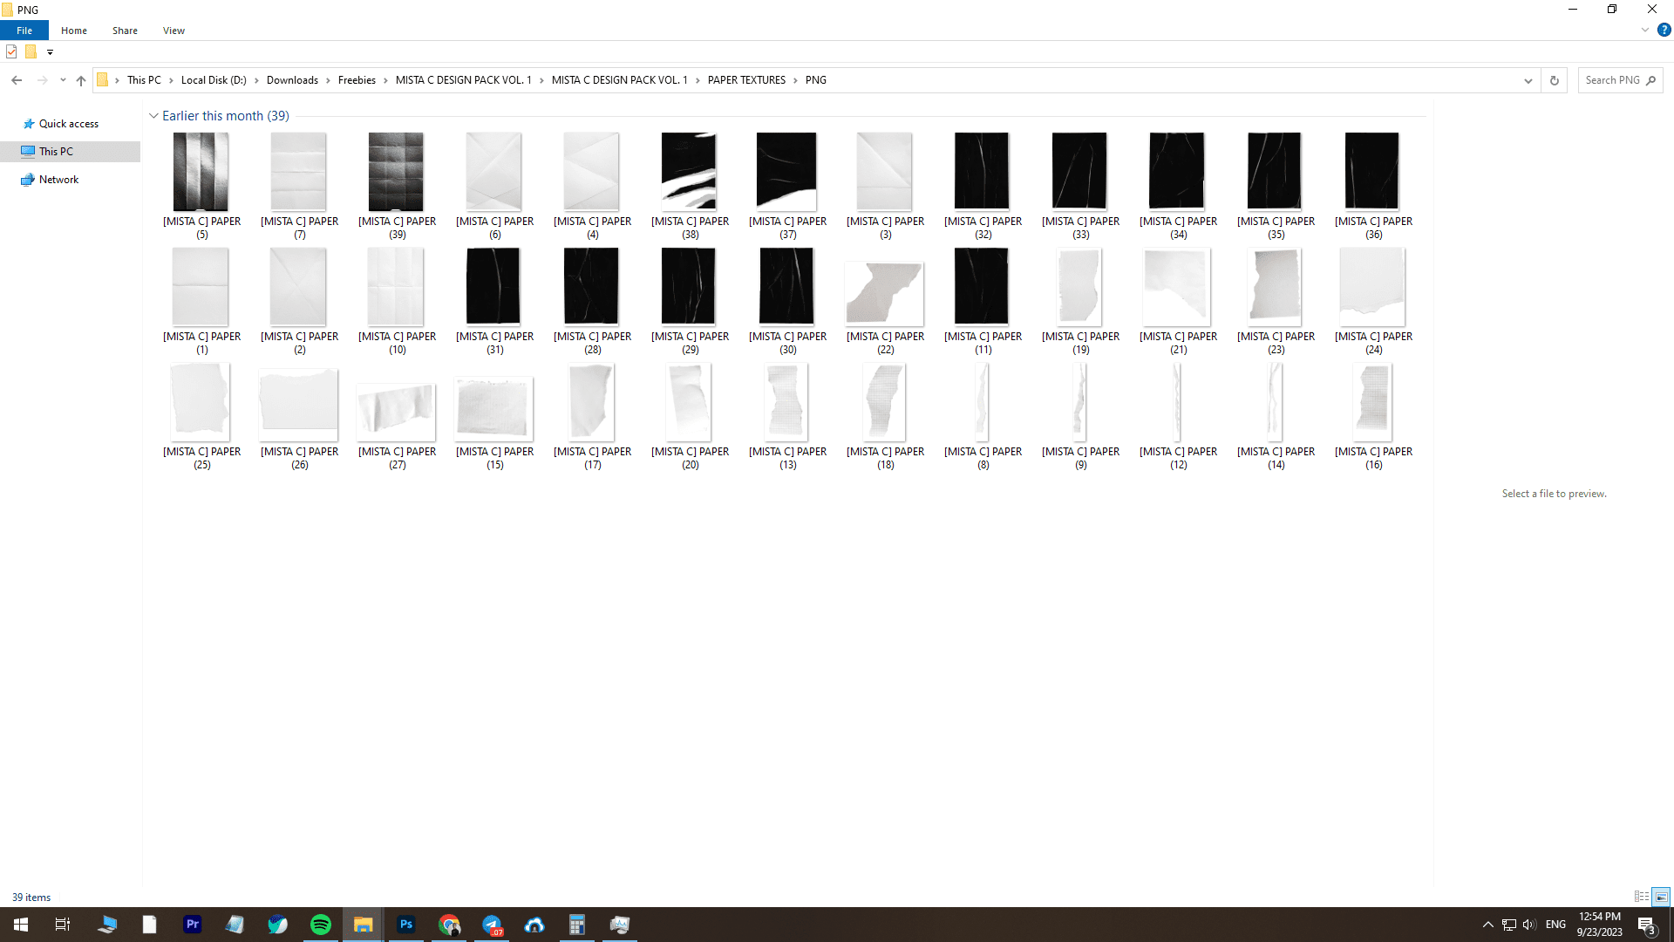
Task: Expand the ribbon with the chevron
Action: pyautogui.click(x=1644, y=30)
